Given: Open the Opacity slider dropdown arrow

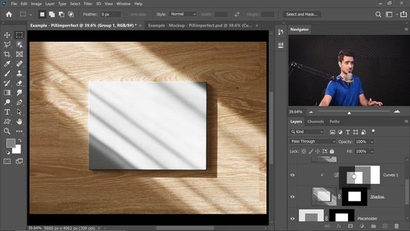Looking at the screenshot, I should 372,142.
